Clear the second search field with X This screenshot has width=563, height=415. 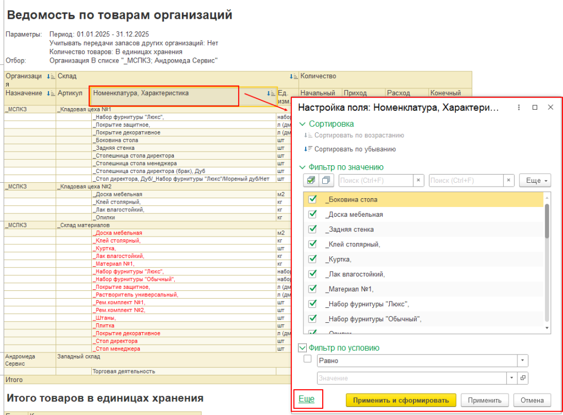(x=508, y=180)
